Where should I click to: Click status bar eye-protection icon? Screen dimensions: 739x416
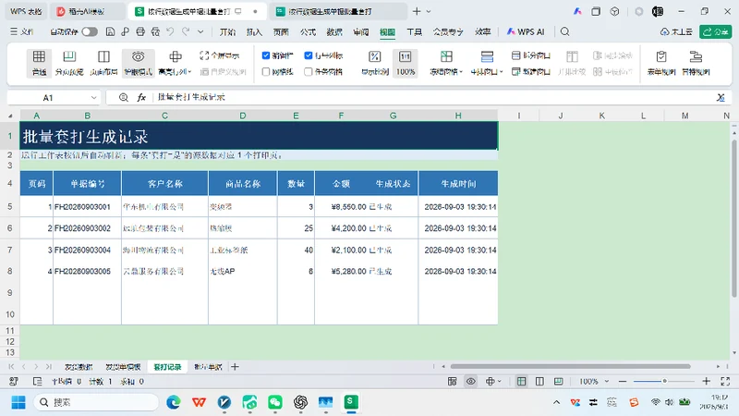click(471, 381)
